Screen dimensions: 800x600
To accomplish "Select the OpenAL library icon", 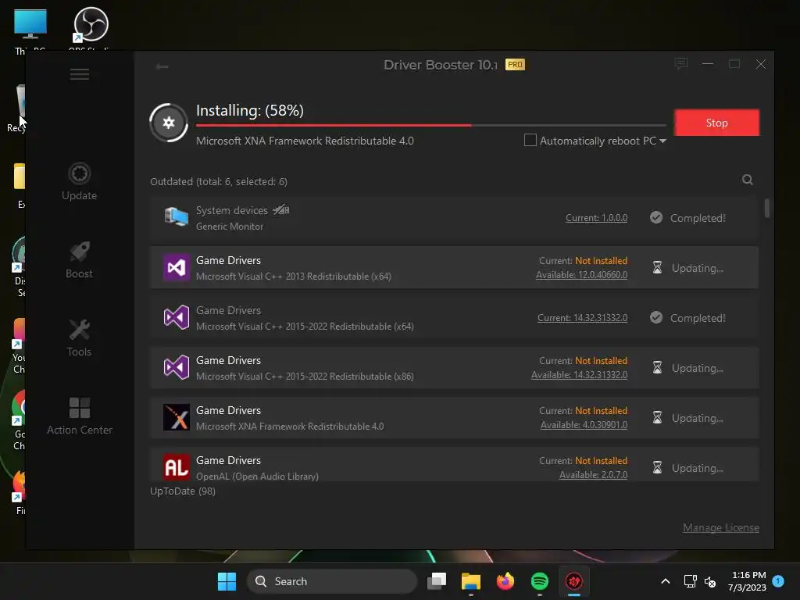I will (x=176, y=467).
